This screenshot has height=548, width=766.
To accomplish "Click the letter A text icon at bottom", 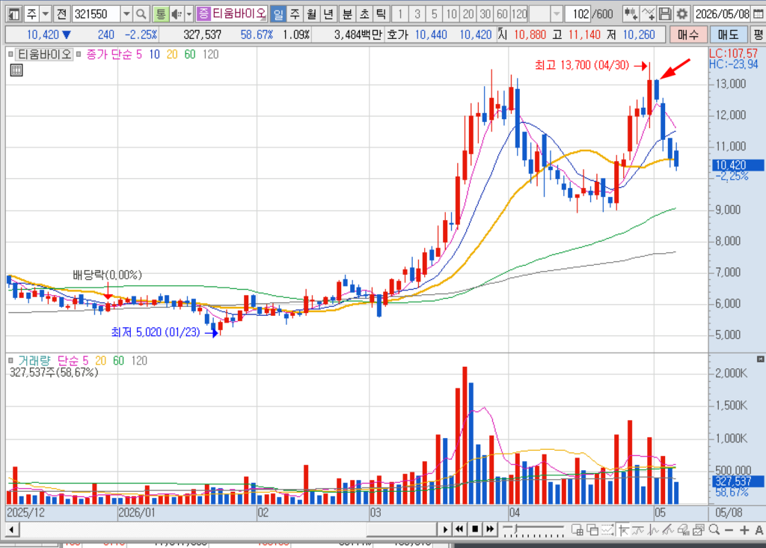I will point(759,530).
